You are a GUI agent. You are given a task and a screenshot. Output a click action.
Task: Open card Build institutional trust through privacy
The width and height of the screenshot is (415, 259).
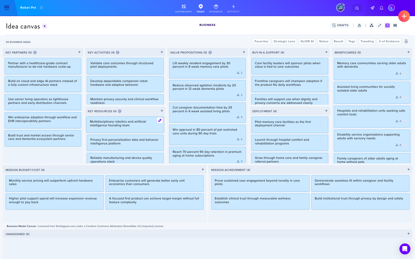tap(360, 201)
